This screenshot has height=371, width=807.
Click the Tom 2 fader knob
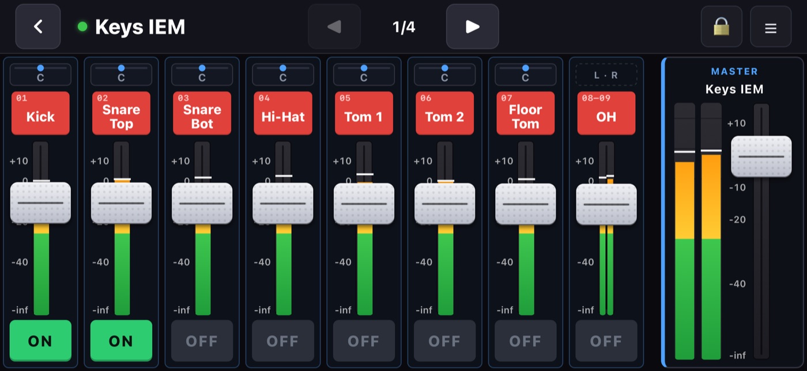(x=444, y=204)
